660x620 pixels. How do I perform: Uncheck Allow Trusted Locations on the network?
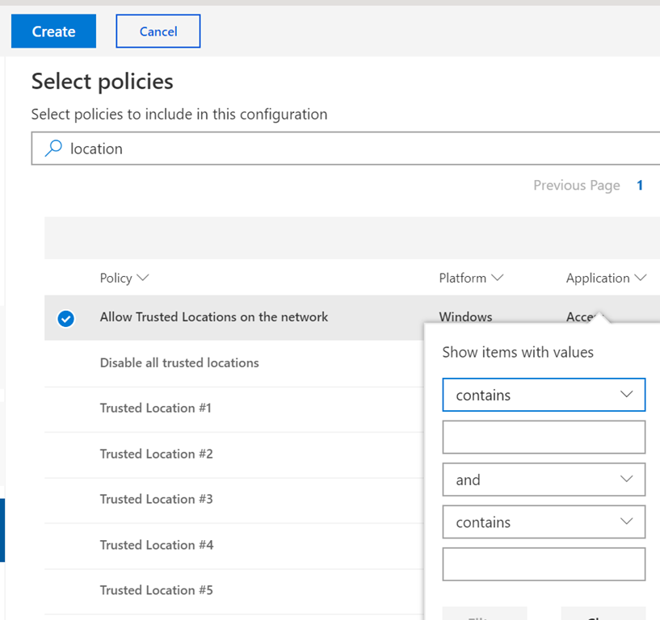click(66, 318)
